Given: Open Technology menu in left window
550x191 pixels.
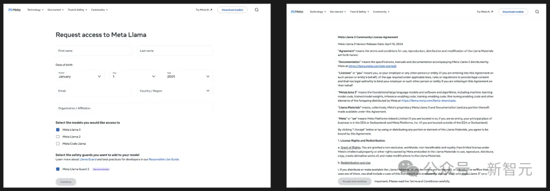Looking at the screenshot, I should click(36, 10).
